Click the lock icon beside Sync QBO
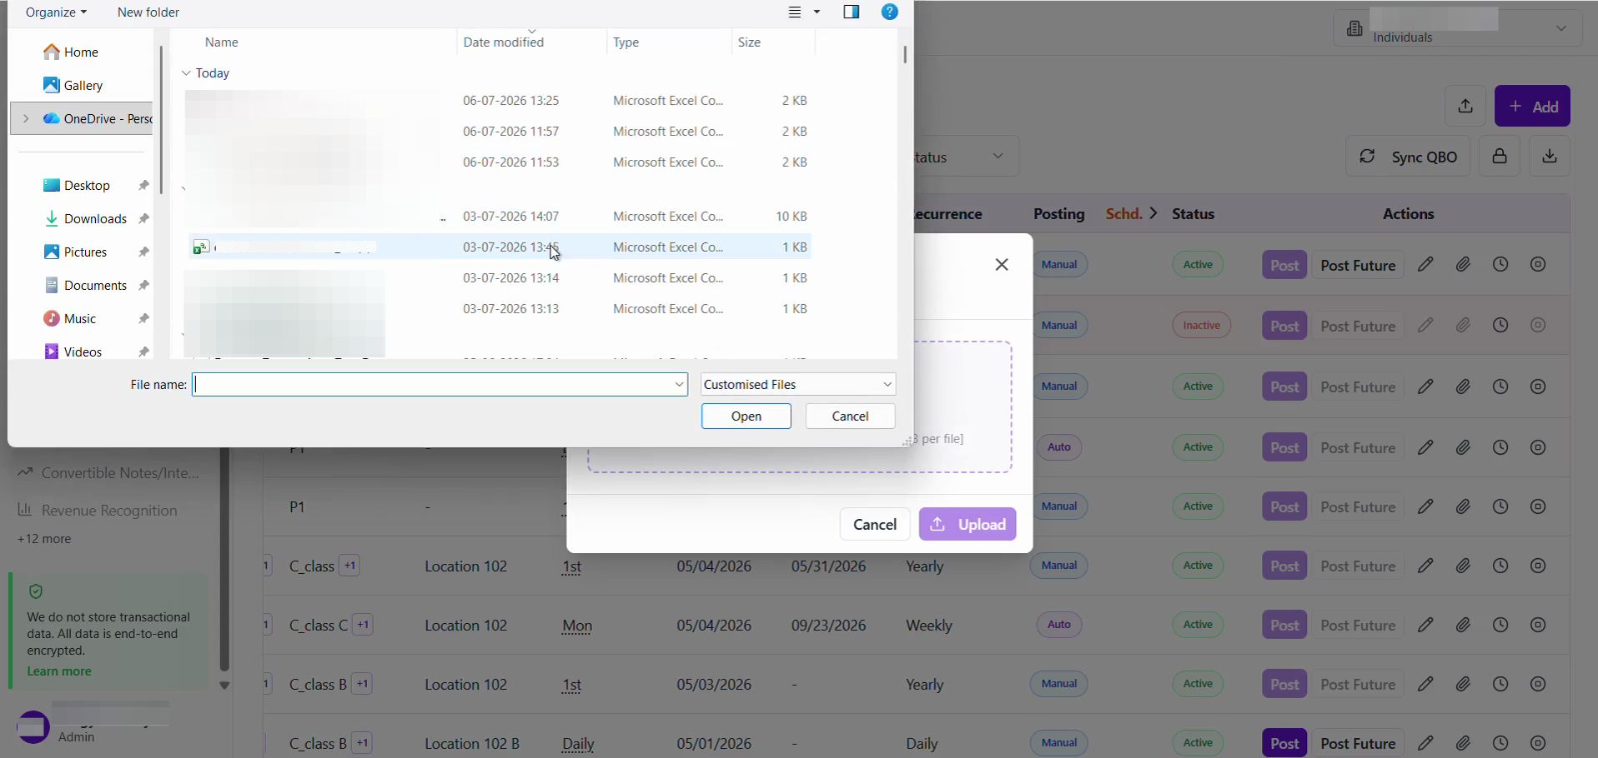1598x758 pixels. pyautogui.click(x=1500, y=157)
